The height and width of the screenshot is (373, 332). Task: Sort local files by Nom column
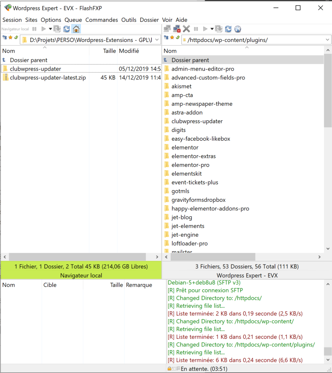tap(45, 51)
